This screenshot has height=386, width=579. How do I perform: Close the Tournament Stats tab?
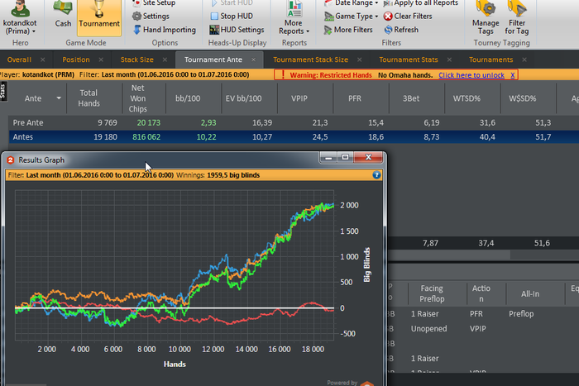click(x=449, y=60)
